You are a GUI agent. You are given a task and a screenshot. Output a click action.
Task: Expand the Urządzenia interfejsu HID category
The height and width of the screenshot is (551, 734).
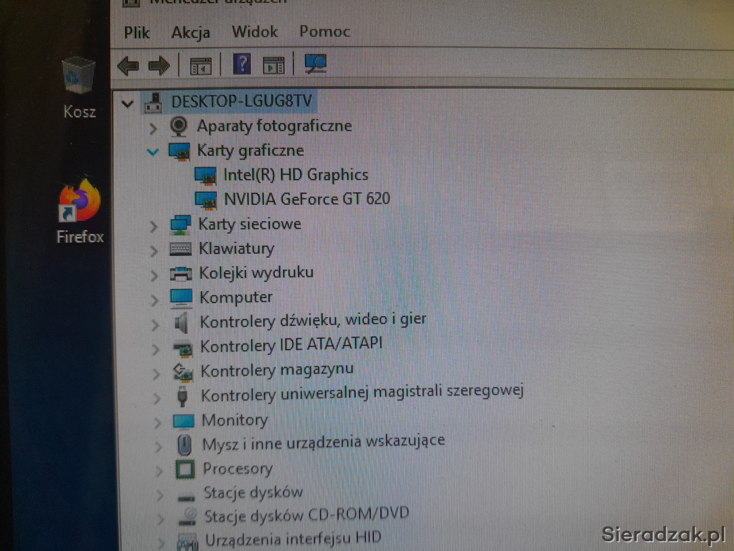[161, 542]
